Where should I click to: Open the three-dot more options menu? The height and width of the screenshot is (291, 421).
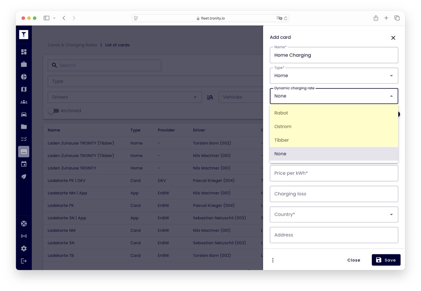point(273,260)
